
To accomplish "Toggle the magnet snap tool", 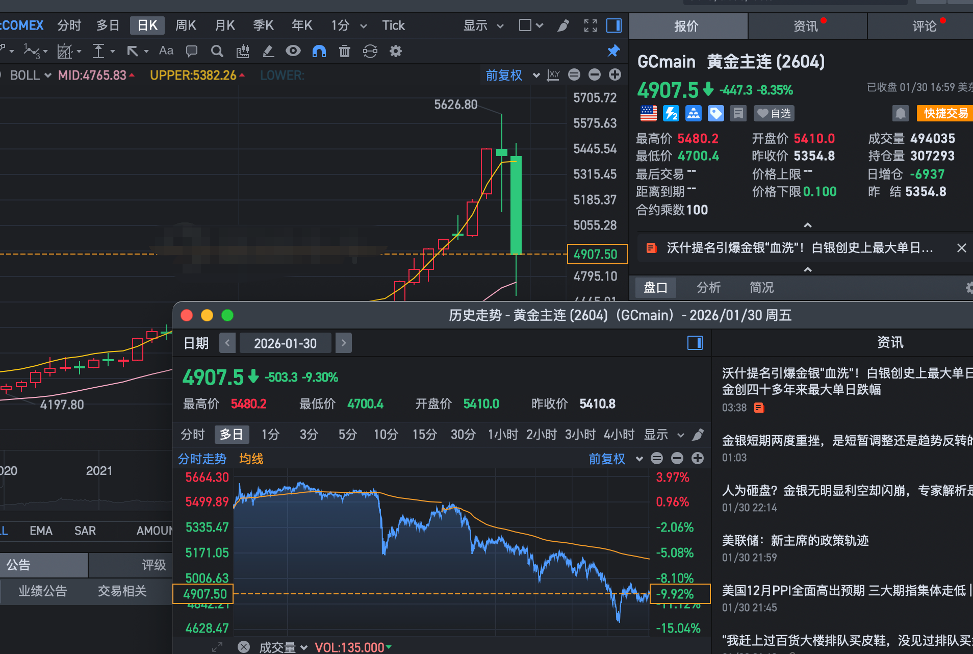I will click(x=319, y=51).
